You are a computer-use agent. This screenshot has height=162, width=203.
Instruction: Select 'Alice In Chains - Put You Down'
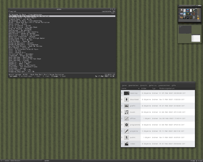click(23, 27)
